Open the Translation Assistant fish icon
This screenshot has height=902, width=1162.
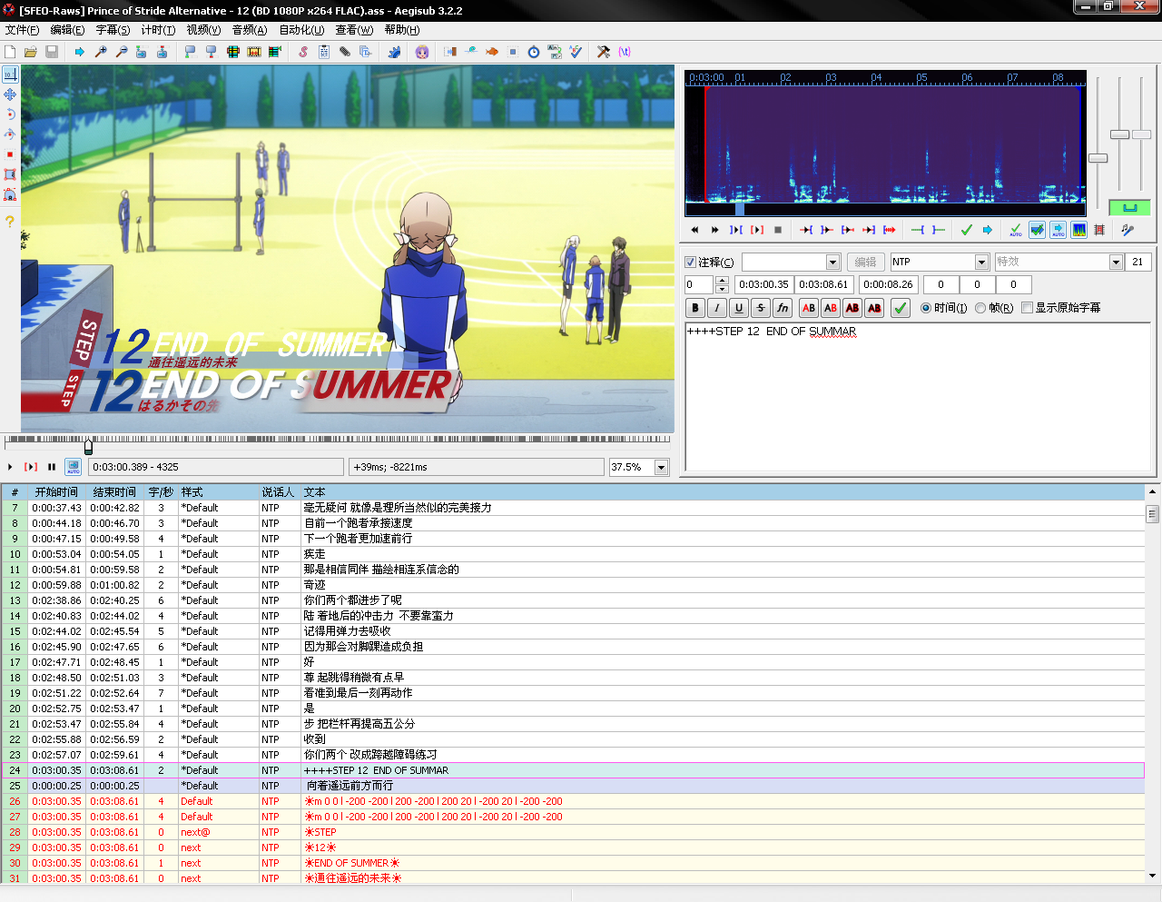(x=492, y=52)
